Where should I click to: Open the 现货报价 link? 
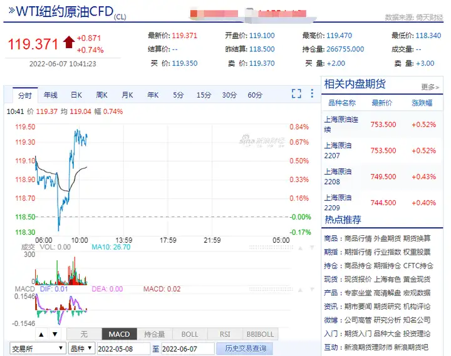pyautogui.click(x=358, y=279)
